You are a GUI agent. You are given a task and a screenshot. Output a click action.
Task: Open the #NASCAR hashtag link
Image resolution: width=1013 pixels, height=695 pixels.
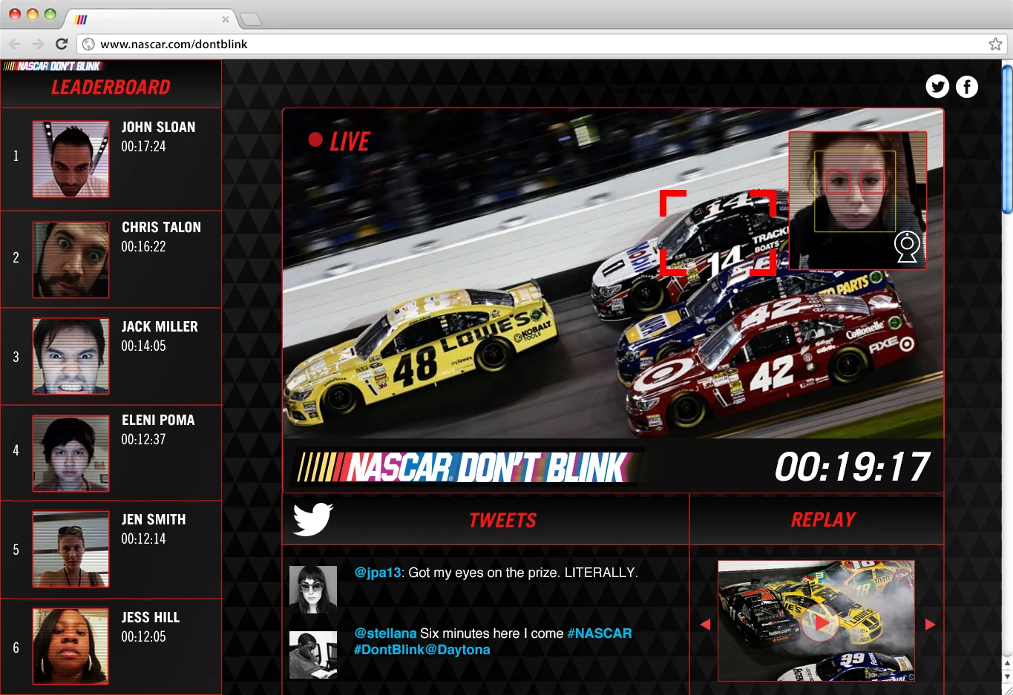600,633
